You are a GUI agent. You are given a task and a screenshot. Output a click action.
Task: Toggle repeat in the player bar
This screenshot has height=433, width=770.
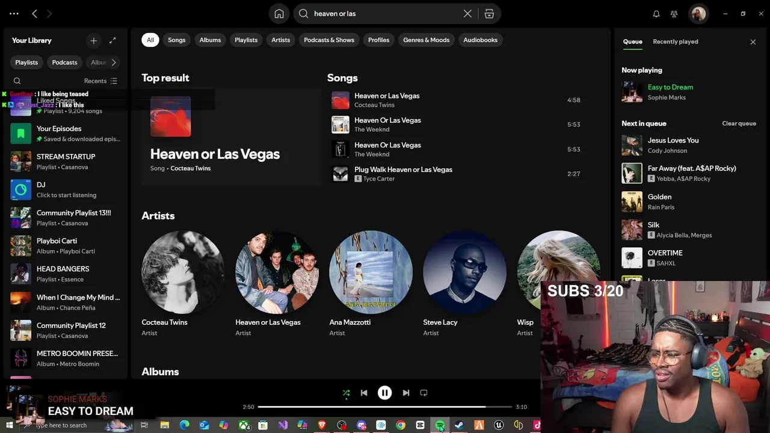pos(423,393)
